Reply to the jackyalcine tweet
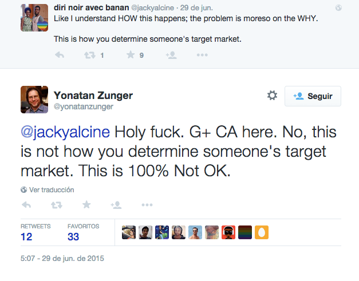359x281 pixels. (x=60, y=55)
